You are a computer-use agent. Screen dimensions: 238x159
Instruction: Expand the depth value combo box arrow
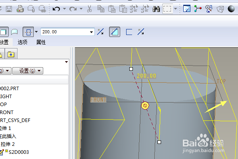click(x=91, y=32)
